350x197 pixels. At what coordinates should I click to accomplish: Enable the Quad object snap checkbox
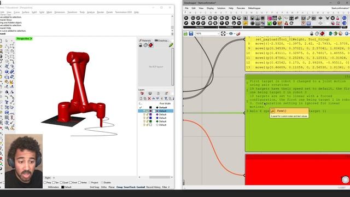61,182
